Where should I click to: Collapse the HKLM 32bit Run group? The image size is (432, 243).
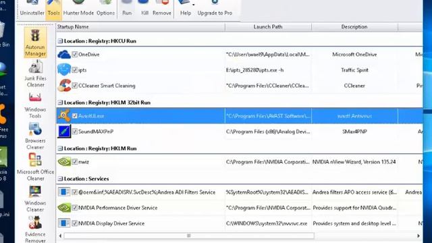(60, 103)
